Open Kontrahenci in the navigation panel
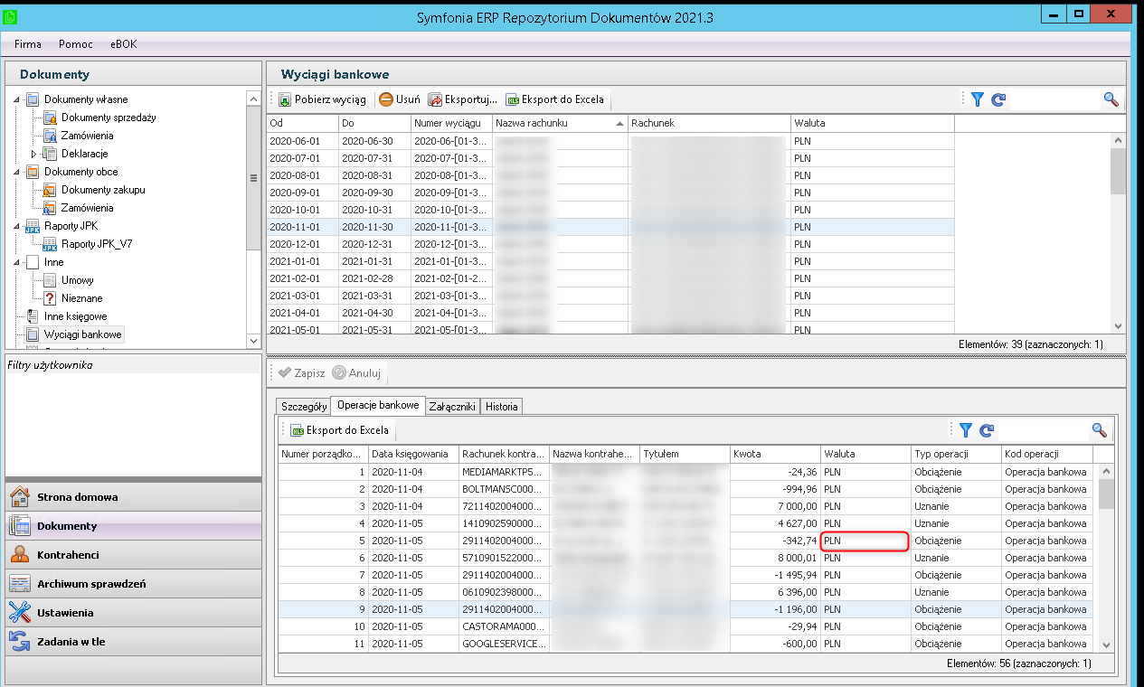This screenshot has width=1144, height=687. coord(68,555)
